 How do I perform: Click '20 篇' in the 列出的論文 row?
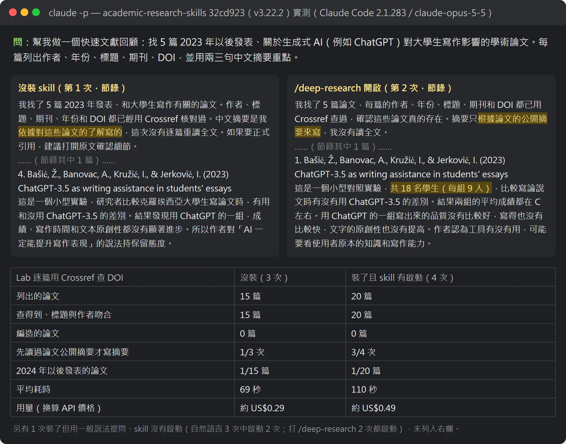coord(361,296)
